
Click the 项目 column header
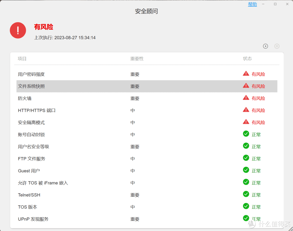click(x=22, y=59)
